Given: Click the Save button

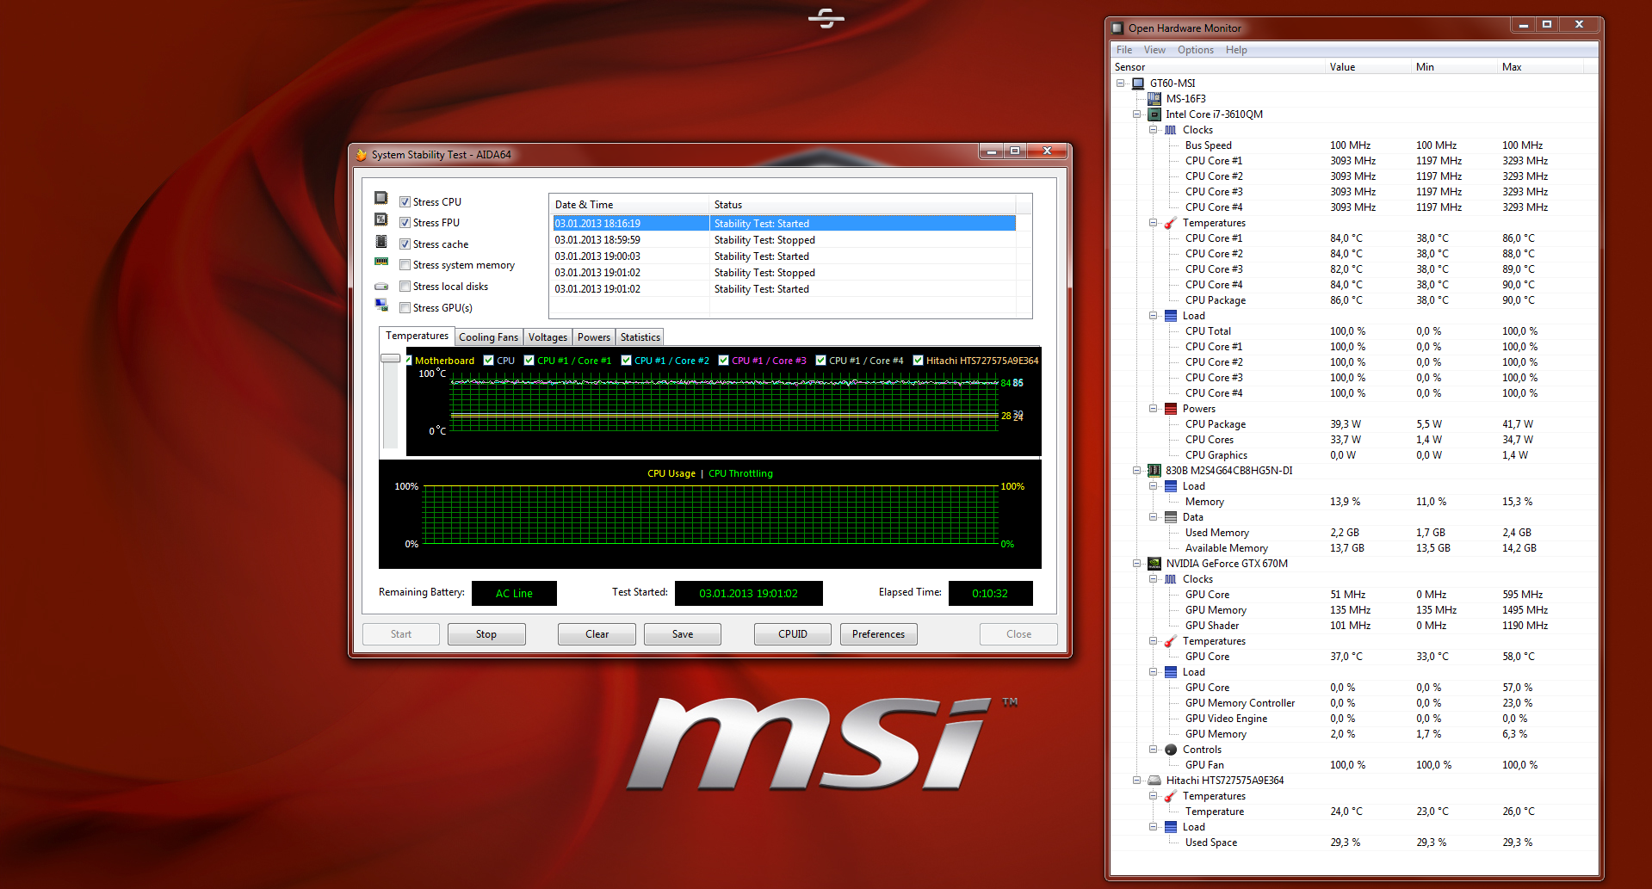Looking at the screenshot, I should (x=683, y=634).
